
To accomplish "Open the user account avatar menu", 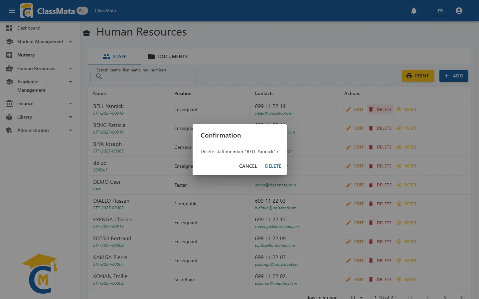I will [x=459, y=11].
